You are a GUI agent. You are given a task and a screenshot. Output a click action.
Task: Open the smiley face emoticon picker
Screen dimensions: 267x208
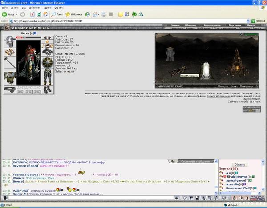click(x=224, y=198)
